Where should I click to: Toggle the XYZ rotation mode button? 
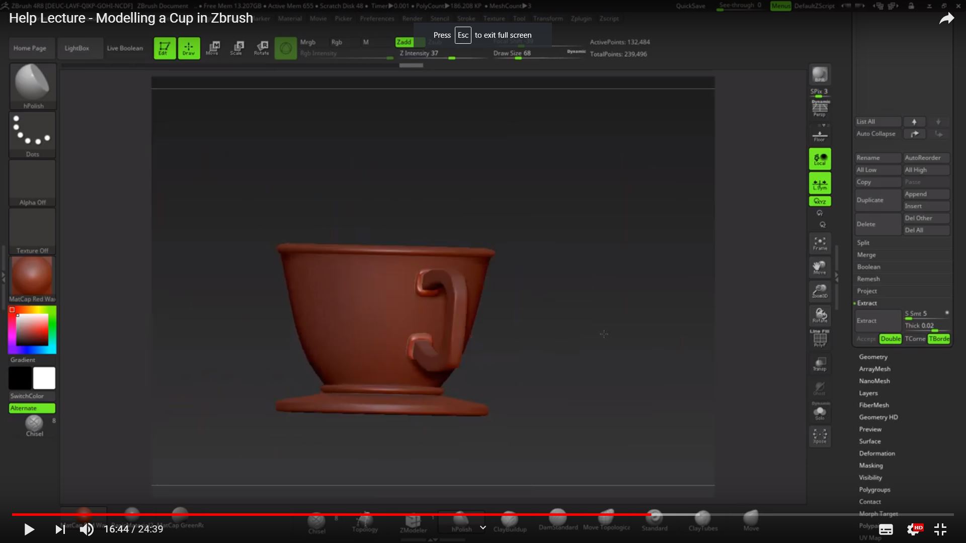tap(820, 201)
